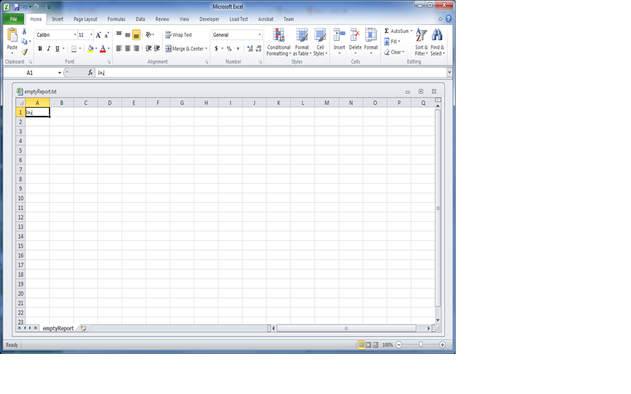Screen dimensions: 631x394
Task: Click the formula bar input field
Action: (x=271, y=73)
